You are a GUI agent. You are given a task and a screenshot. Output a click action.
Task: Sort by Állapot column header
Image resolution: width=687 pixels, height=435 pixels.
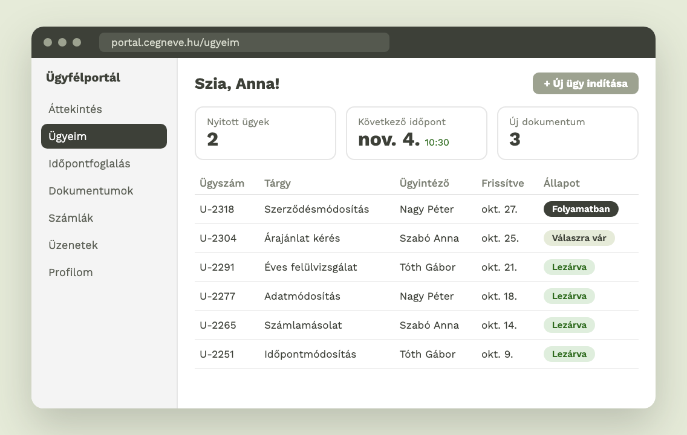coord(561,183)
